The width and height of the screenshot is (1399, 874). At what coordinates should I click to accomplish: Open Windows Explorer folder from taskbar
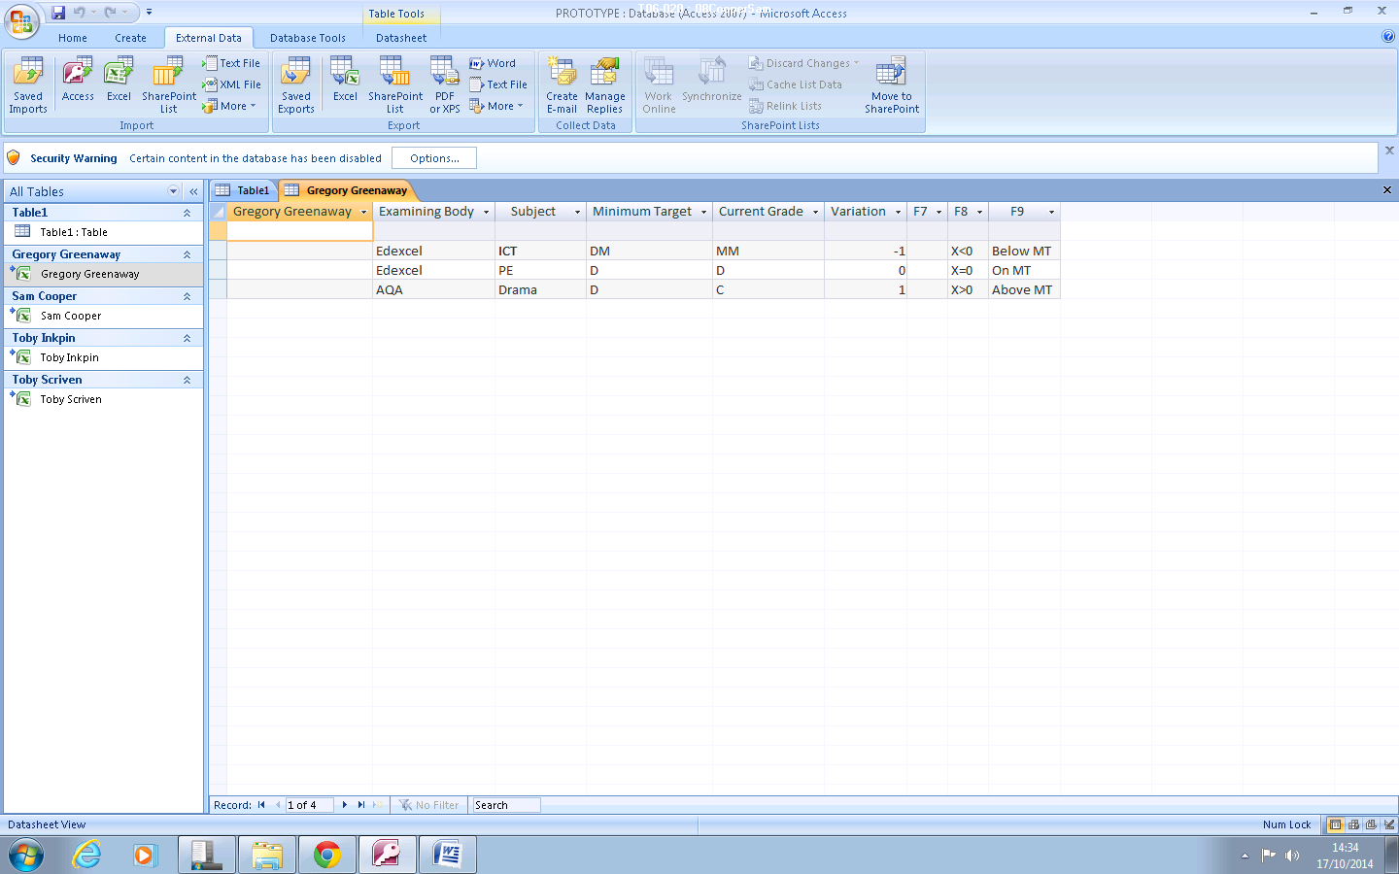coord(266,856)
